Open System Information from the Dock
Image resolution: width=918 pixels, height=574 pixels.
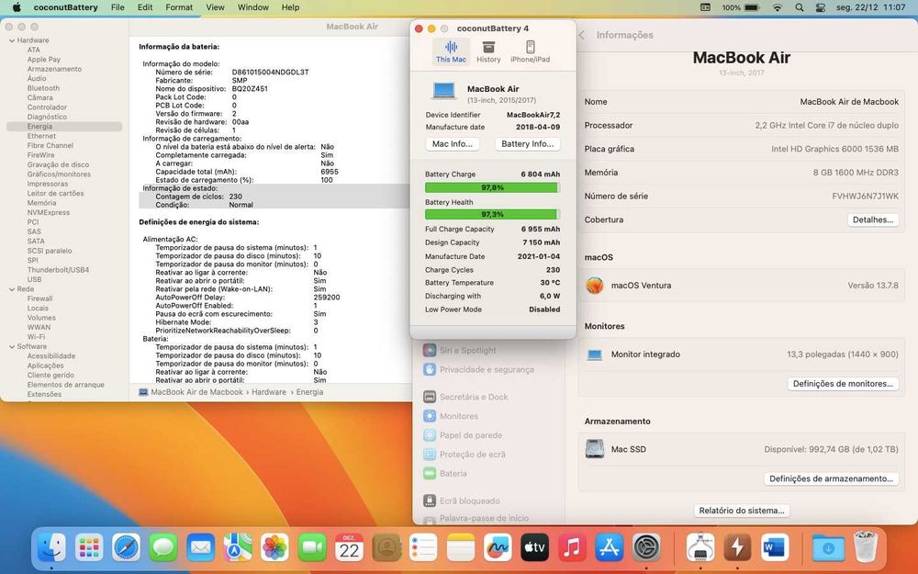pyautogui.click(x=700, y=547)
